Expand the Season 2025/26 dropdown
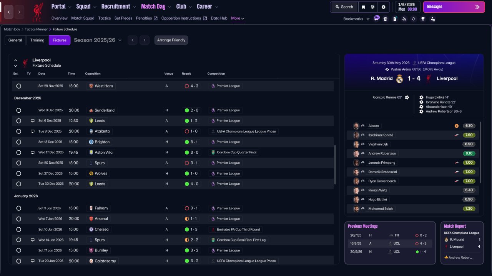This screenshot has height=276, width=492. (x=98, y=40)
